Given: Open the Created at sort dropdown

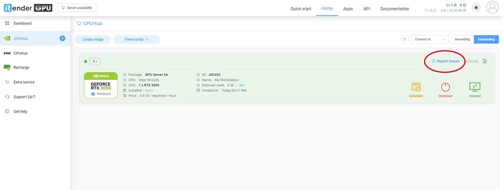Looking at the screenshot, I should (430, 40).
